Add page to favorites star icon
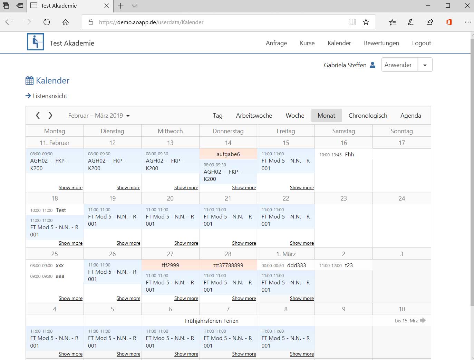Screen dimensions: 474x360 pyautogui.click(x=366, y=22)
